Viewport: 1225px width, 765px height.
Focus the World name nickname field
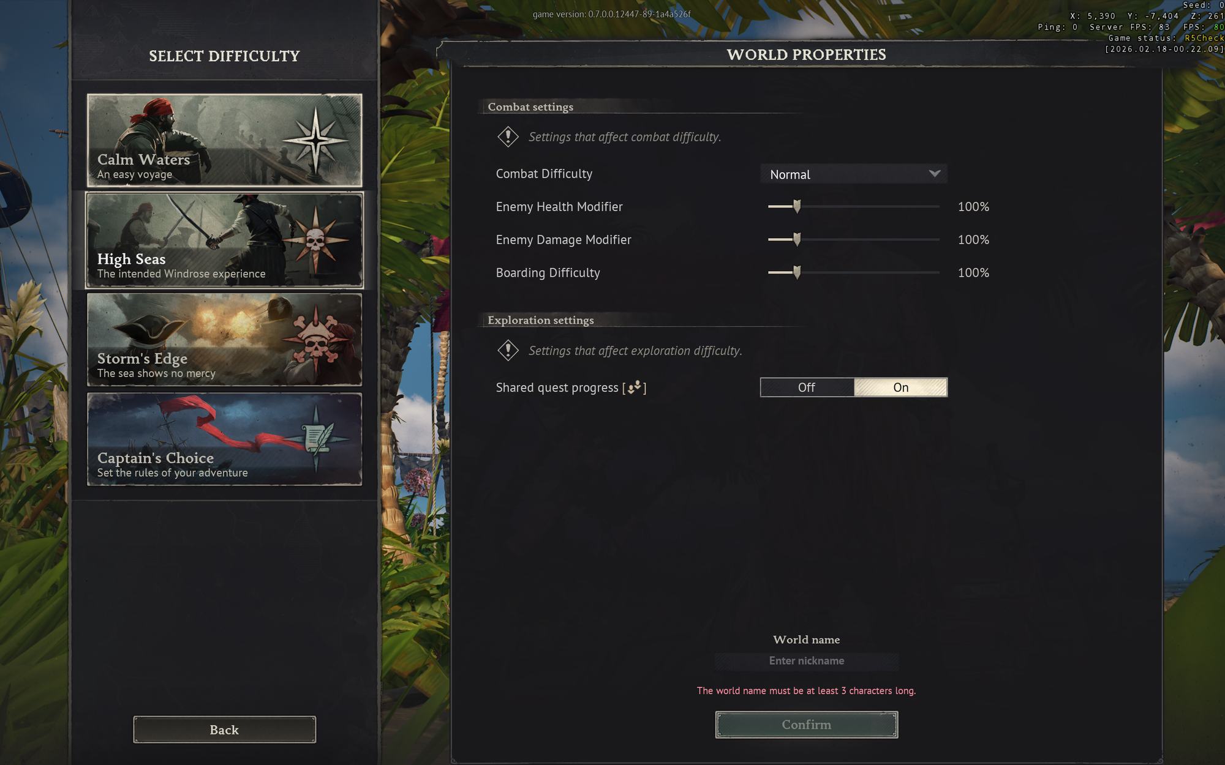pos(807,661)
